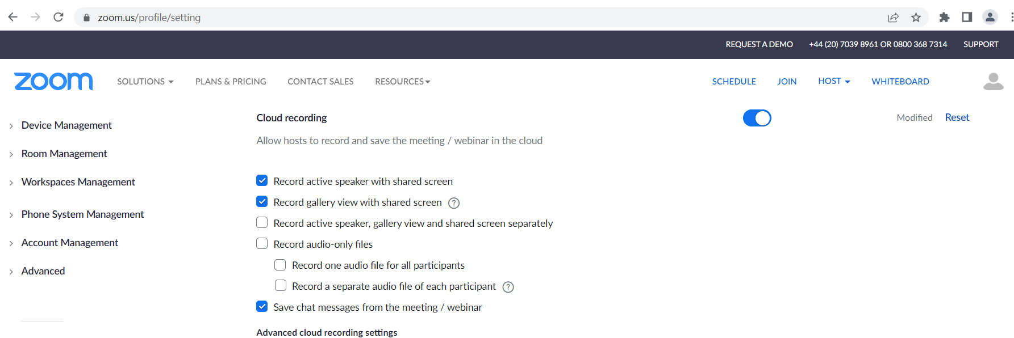Uncheck Save chat messages from the meeting

(x=262, y=306)
